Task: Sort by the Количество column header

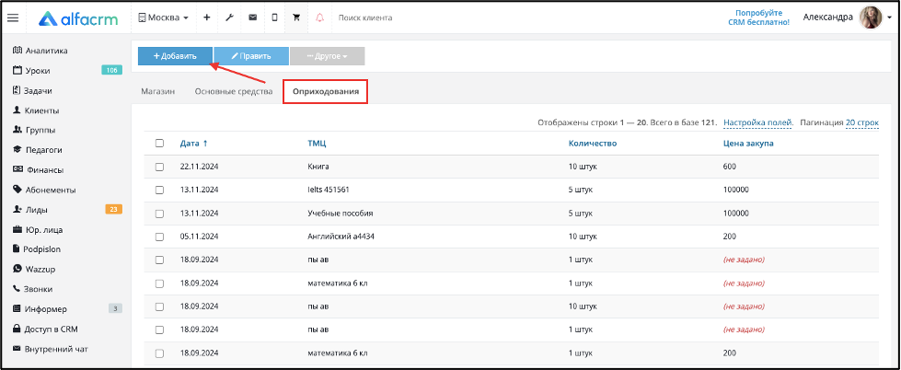Action: coord(593,143)
